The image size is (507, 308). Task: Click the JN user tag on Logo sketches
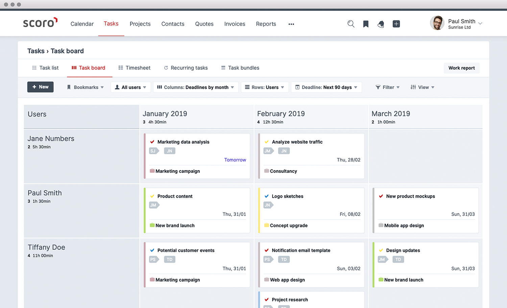[x=268, y=205]
